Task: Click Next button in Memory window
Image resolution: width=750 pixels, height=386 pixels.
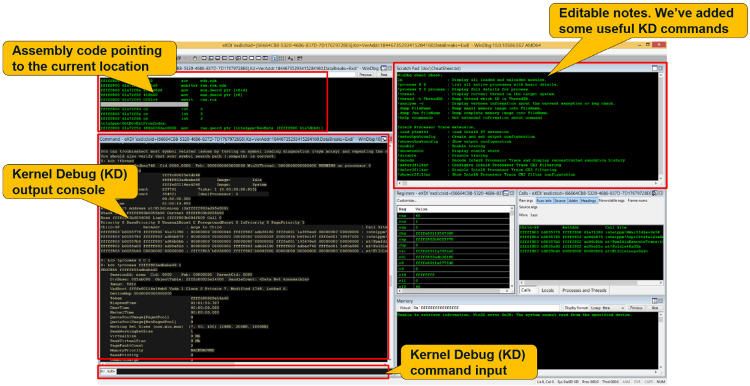Action: (655, 308)
